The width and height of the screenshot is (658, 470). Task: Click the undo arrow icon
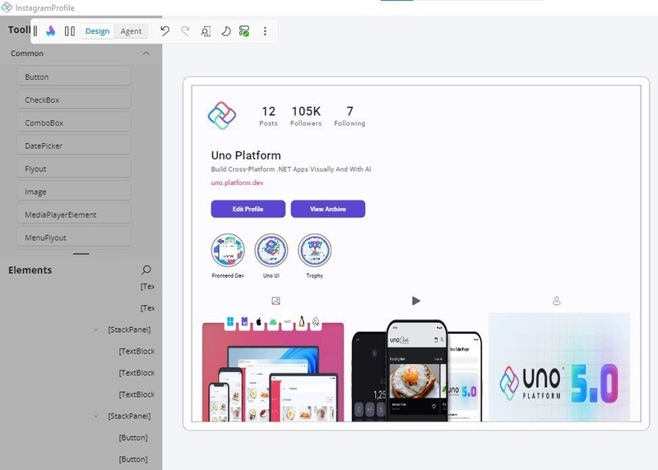(x=165, y=31)
